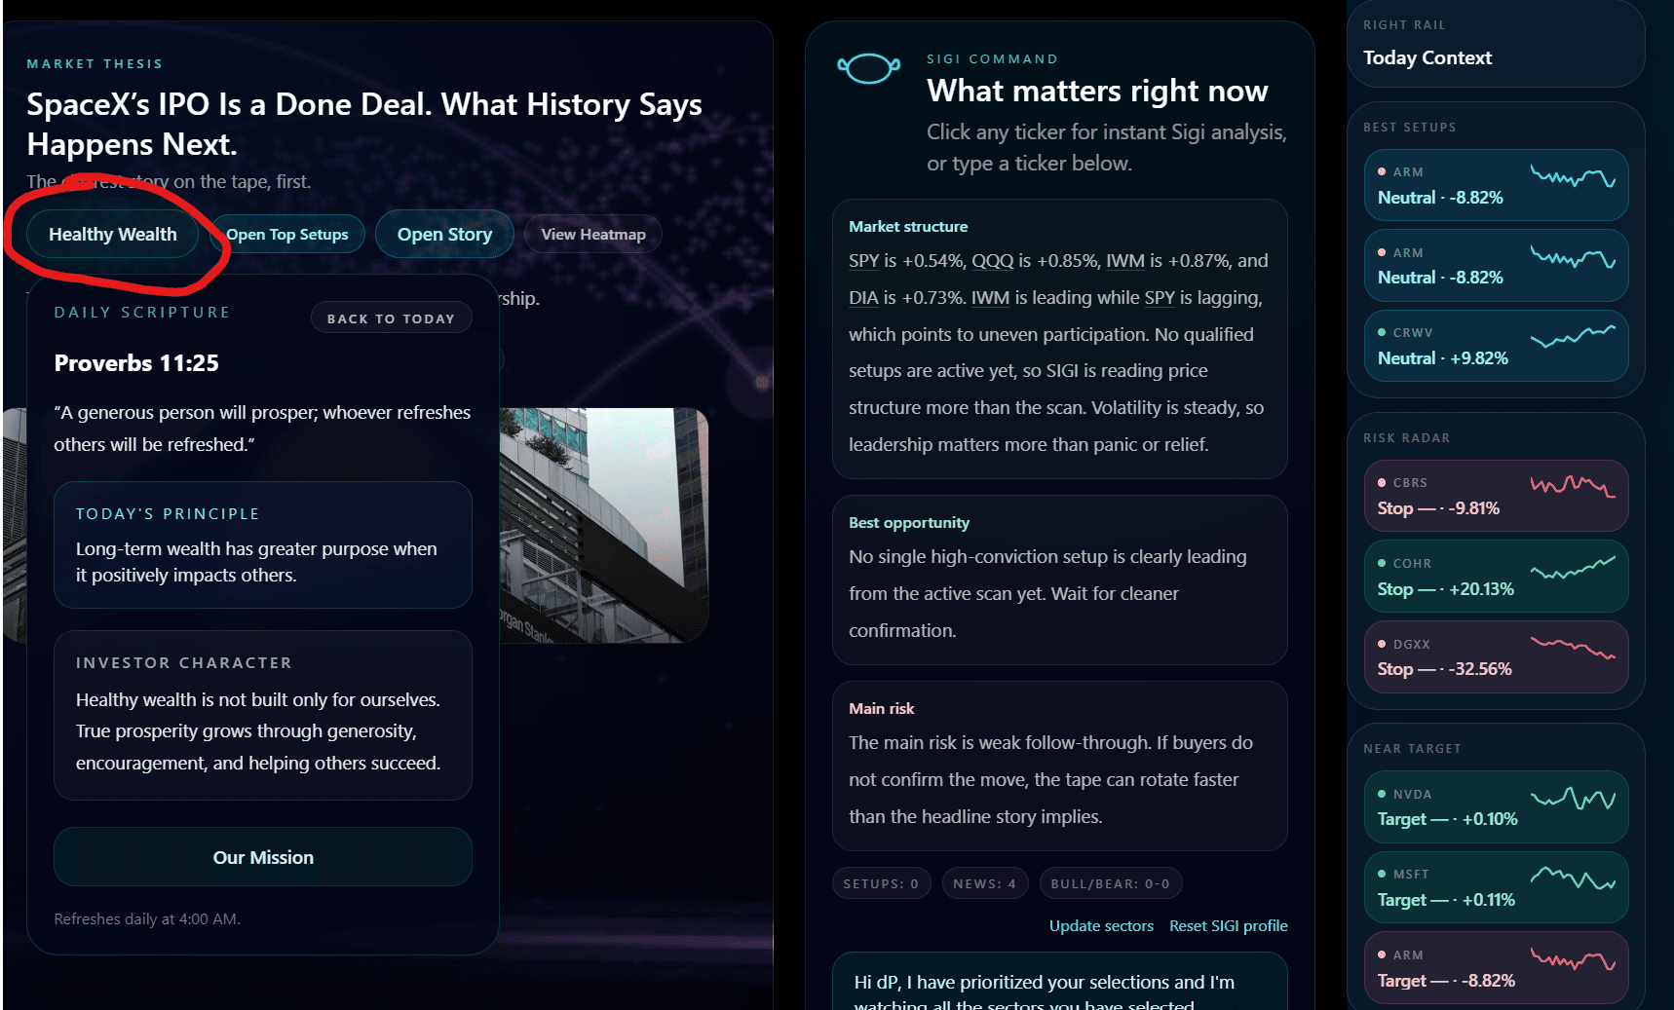Select the SETUPS: 0 chip

tap(881, 883)
